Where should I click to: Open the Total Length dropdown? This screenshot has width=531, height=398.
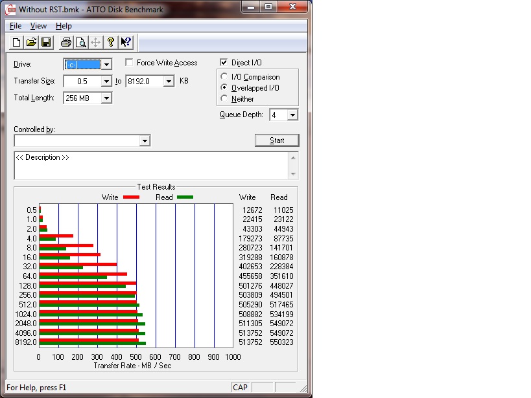coord(106,98)
